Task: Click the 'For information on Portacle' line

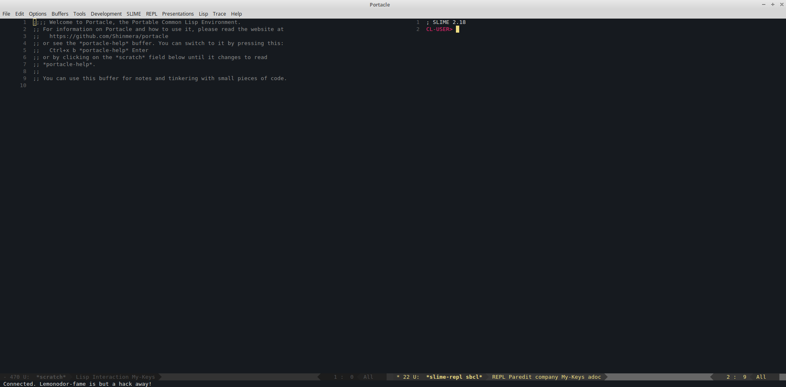Action: [x=158, y=29]
